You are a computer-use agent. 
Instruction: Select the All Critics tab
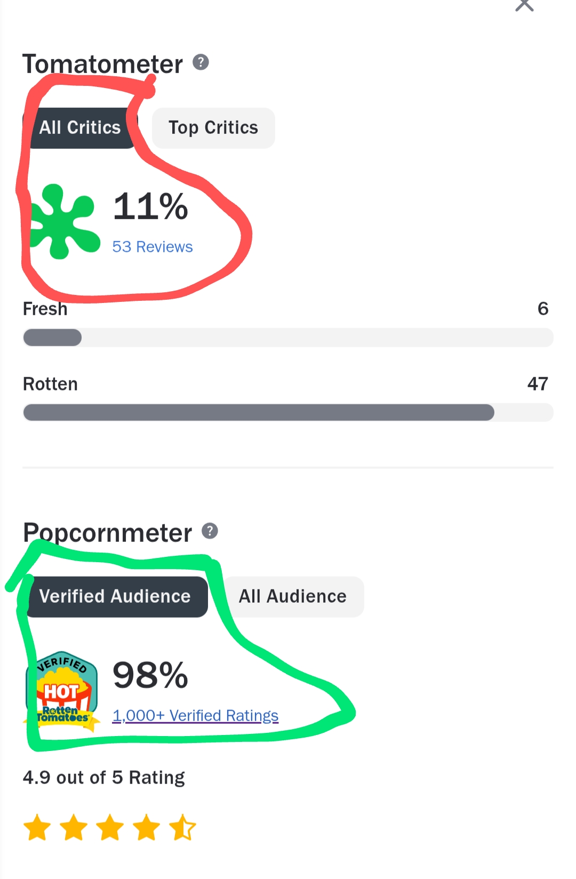80,128
